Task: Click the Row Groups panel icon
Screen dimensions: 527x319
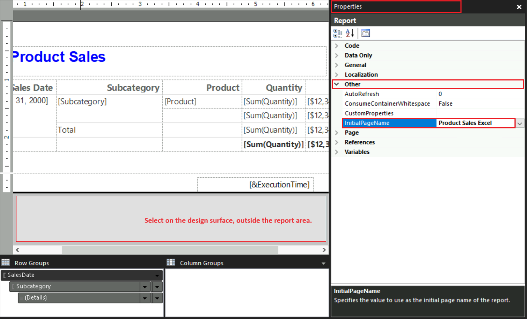Action: (6, 262)
